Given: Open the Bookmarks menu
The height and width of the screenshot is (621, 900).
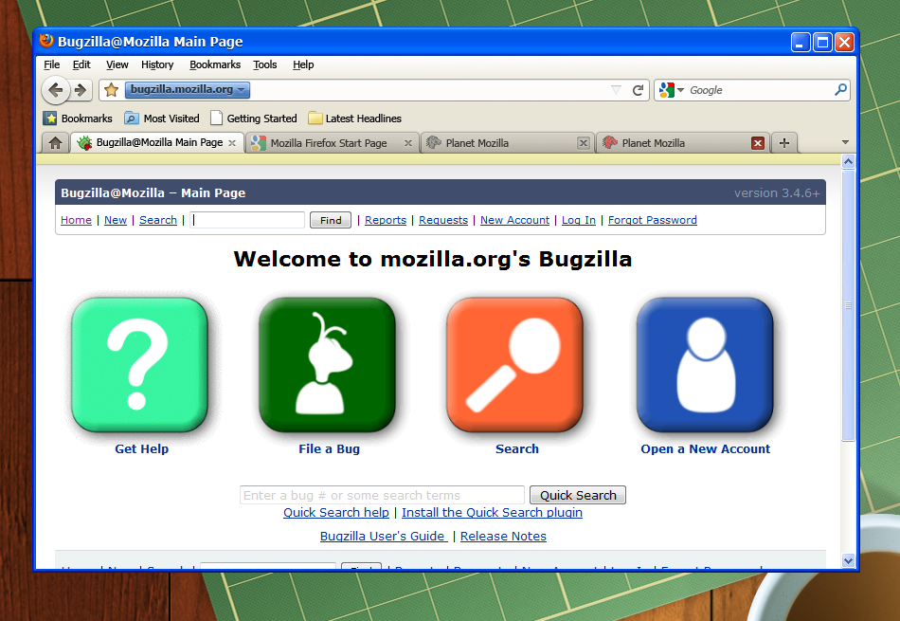Looking at the screenshot, I should [x=215, y=64].
